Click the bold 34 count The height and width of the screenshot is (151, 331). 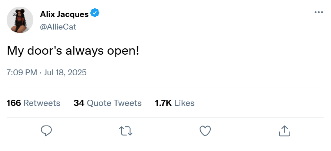pos(79,103)
